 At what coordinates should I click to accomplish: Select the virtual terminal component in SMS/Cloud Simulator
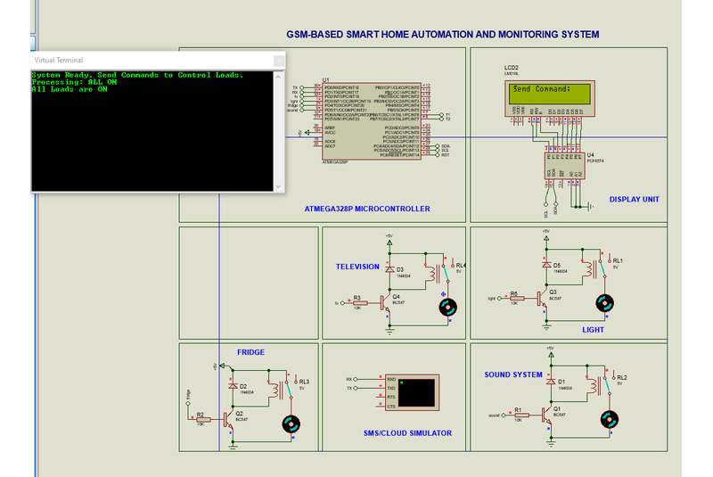pyautogui.click(x=412, y=392)
